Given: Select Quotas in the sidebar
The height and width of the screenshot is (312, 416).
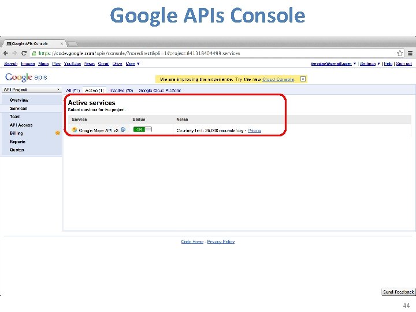Looking at the screenshot, I should 17,150.
